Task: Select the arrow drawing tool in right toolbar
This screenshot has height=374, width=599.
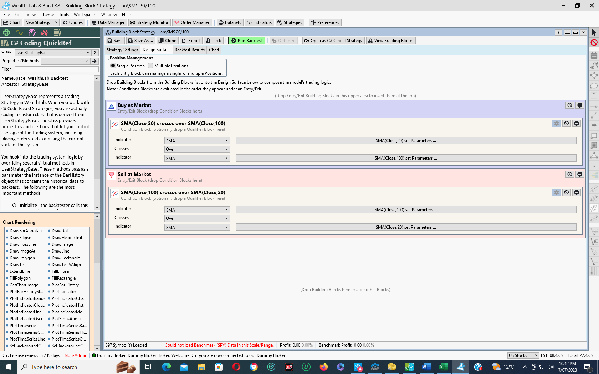Action: [594, 125]
